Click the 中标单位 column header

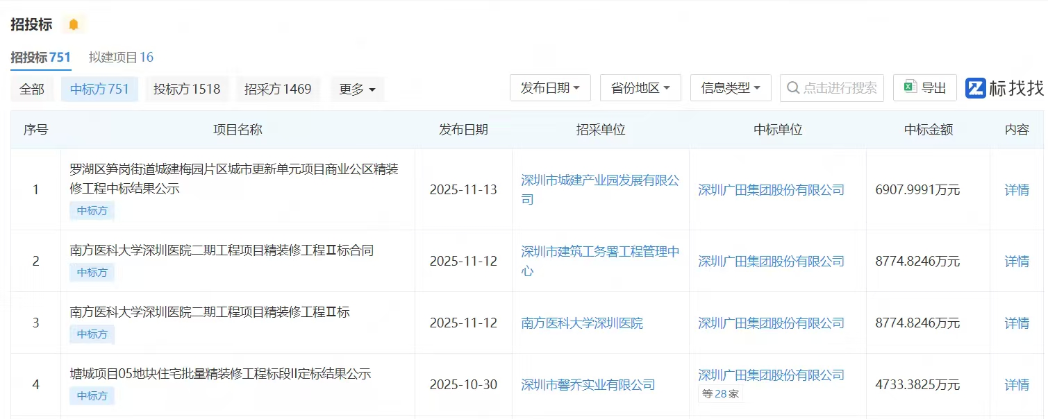tap(778, 130)
